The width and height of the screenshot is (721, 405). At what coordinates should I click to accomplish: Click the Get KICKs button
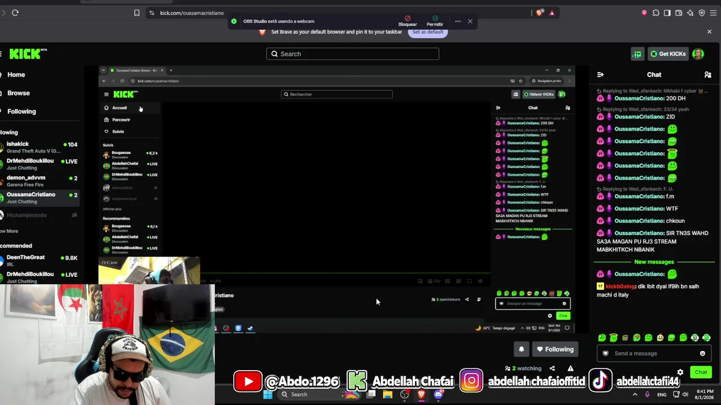[668, 54]
